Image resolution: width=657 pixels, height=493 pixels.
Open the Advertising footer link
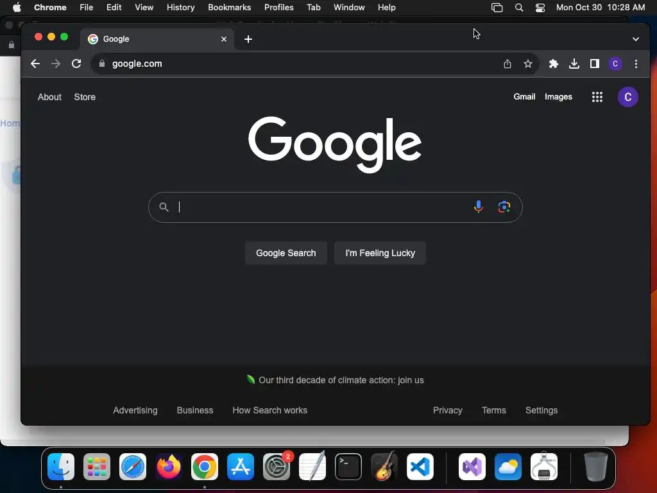[x=135, y=410]
